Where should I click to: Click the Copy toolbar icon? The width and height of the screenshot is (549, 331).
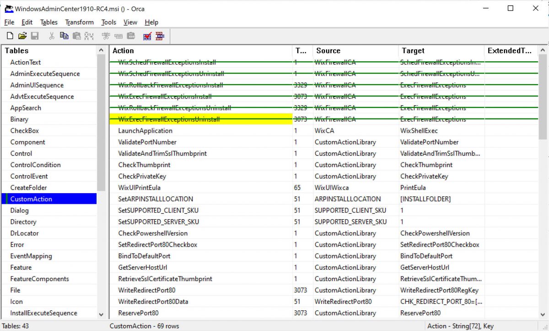tap(64, 35)
